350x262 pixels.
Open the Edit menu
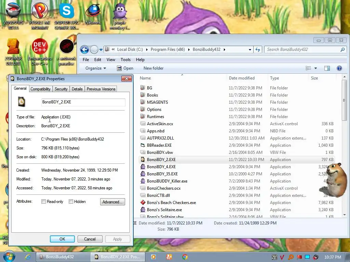pos(97,60)
